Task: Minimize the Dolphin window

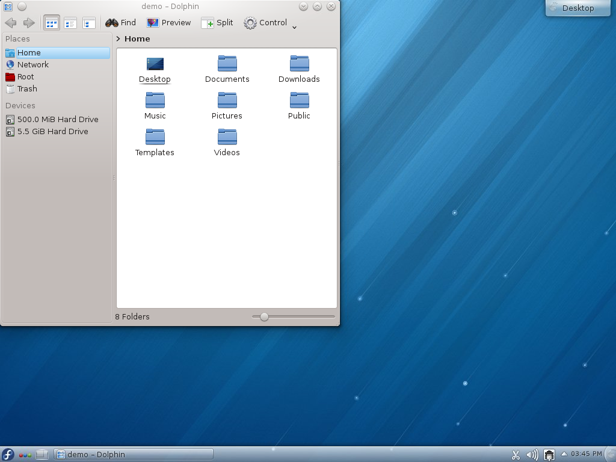Action: click(x=303, y=6)
